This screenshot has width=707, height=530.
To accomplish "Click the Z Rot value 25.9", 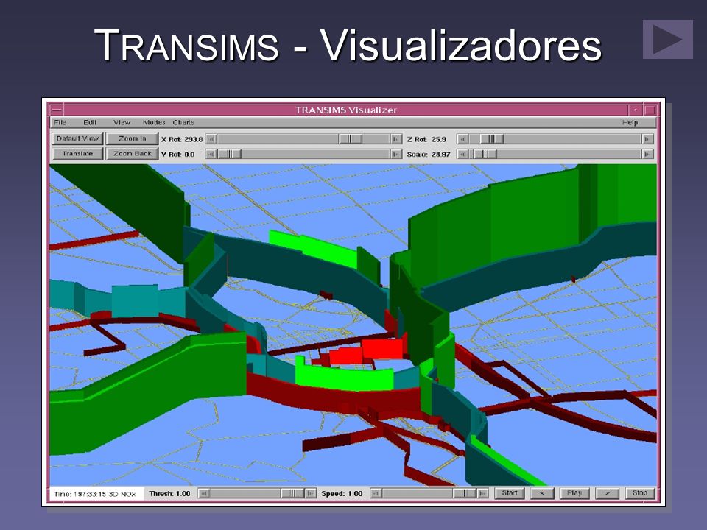I will click(439, 139).
